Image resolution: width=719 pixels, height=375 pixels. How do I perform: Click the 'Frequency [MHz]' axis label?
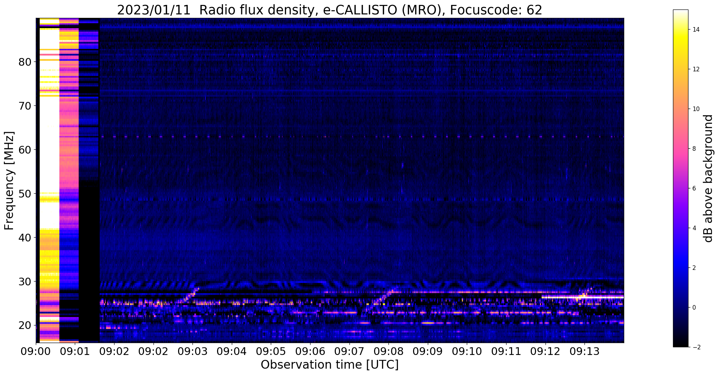pos(9,181)
